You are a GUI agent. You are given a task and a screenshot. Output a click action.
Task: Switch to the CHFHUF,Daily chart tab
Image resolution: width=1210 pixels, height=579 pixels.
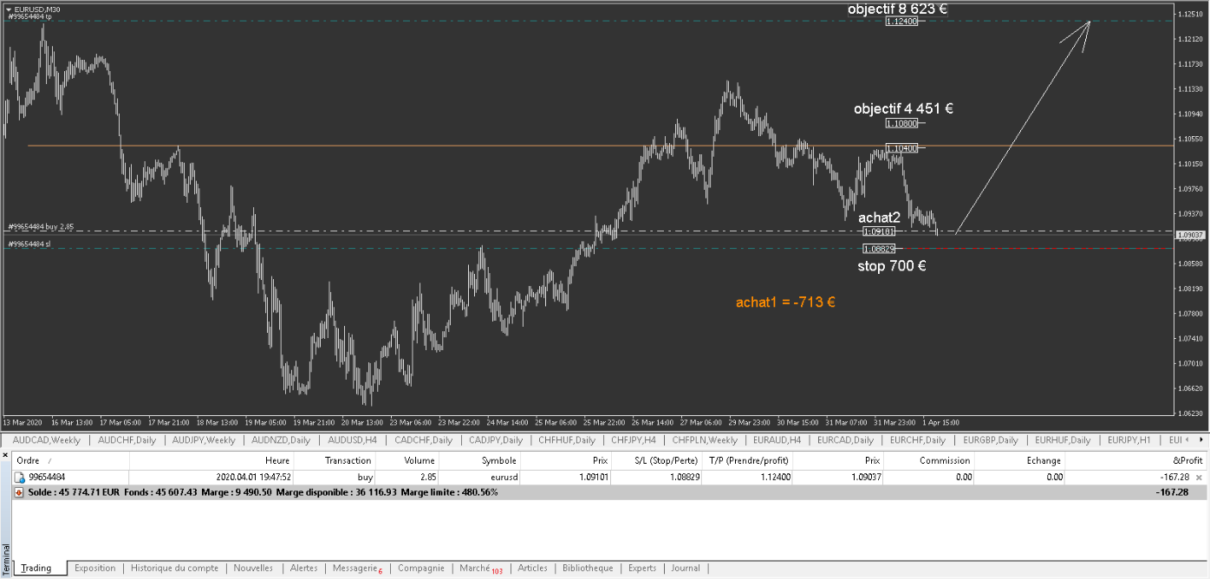pos(567,440)
